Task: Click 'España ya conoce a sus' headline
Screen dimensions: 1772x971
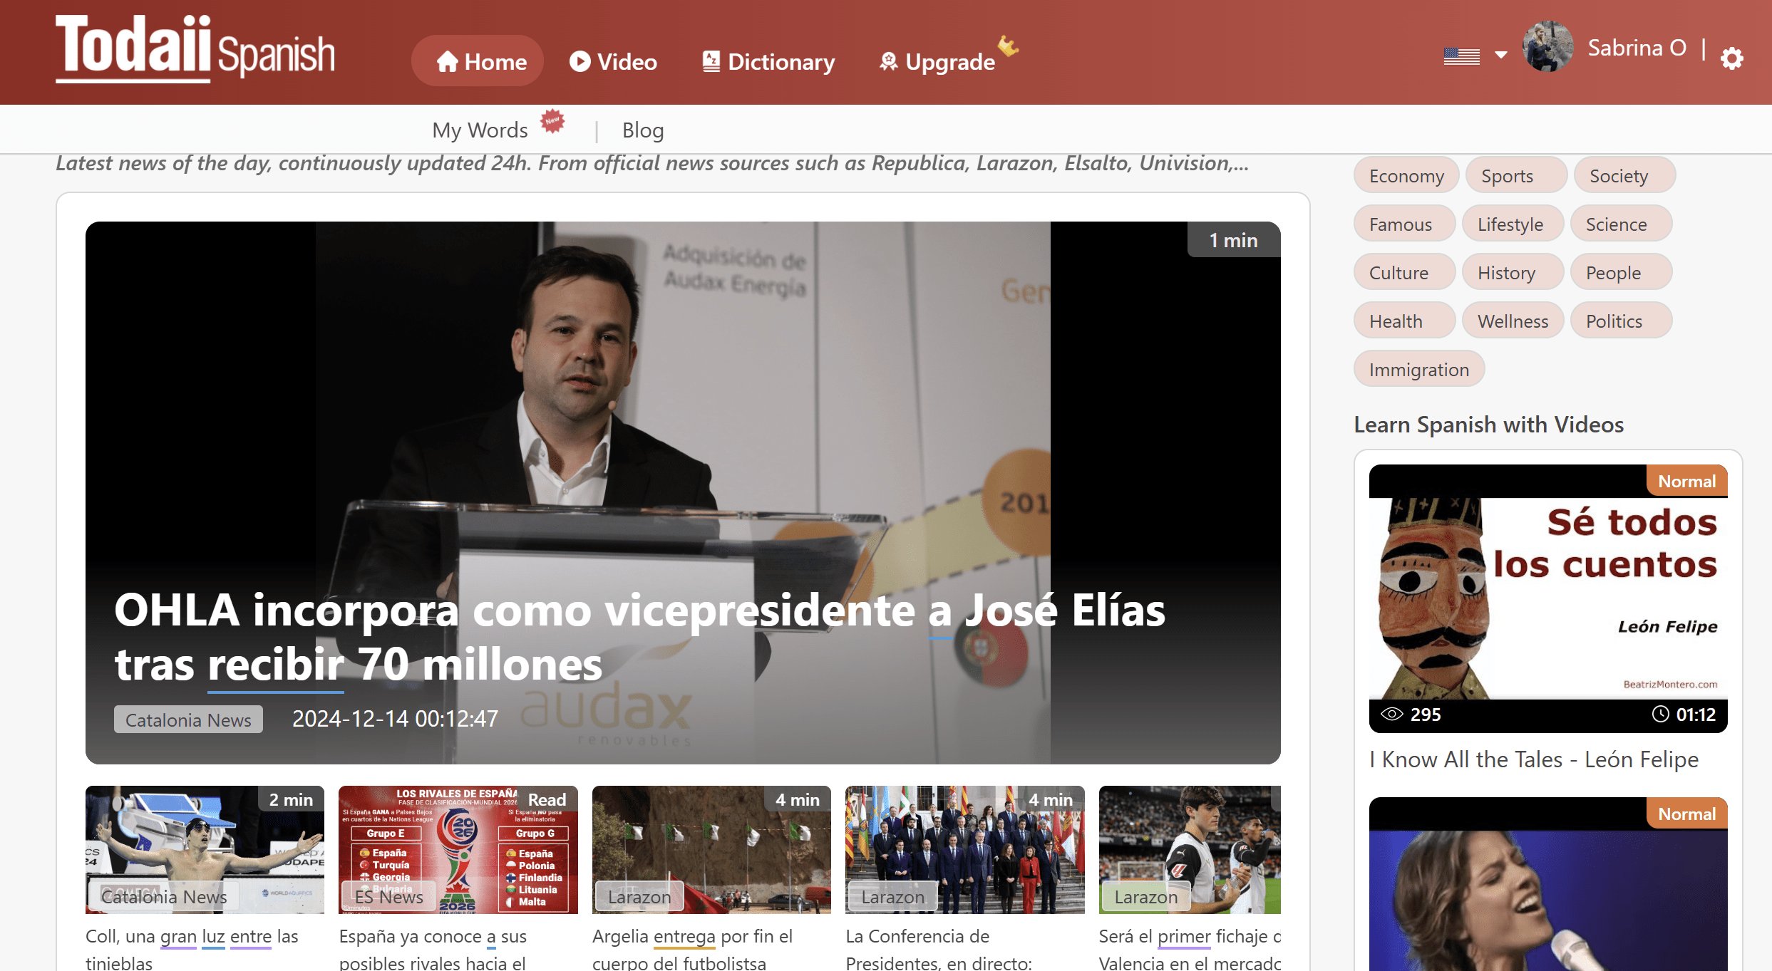Action: click(433, 949)
